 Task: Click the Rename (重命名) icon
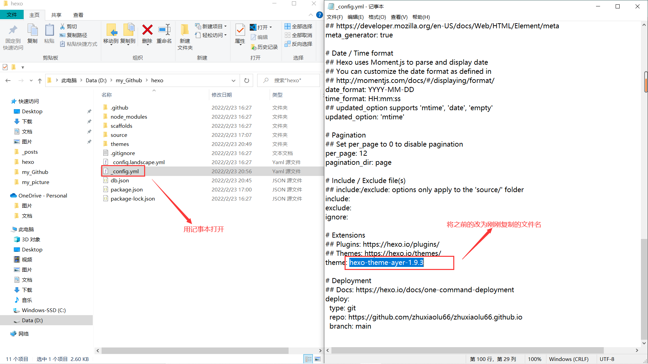164,30
